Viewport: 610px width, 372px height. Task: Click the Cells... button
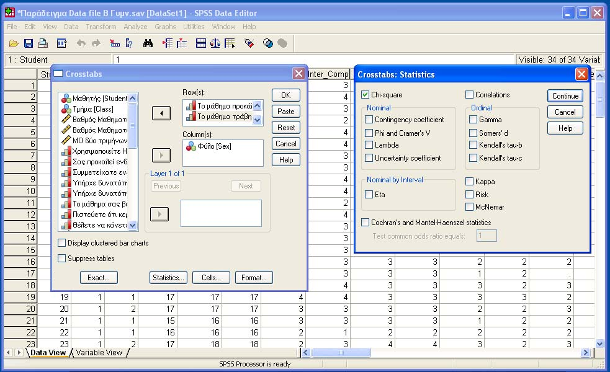211,278
